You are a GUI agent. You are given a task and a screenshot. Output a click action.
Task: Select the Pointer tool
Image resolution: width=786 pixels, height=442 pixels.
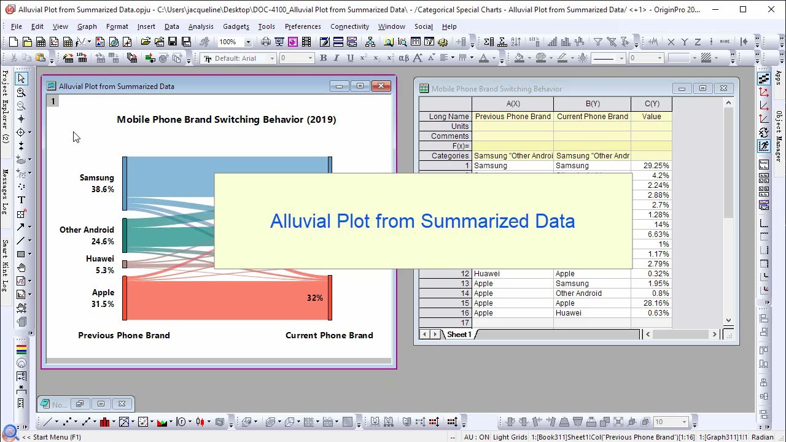[21, 79]
